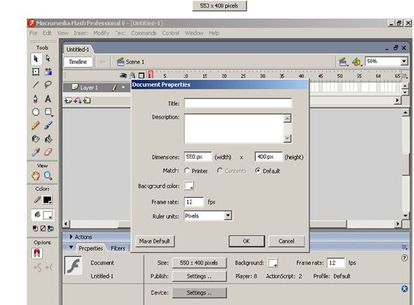Open the Modify menu
Screen dimensions: 414x305
pyautogui.click(x=102, y=33)
